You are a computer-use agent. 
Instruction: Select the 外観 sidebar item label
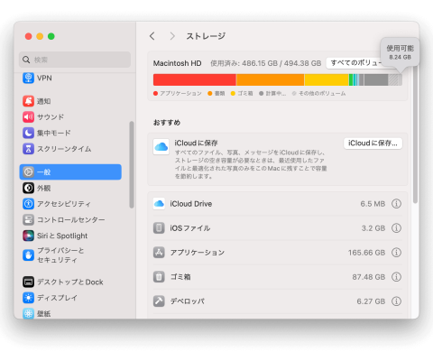44,189
